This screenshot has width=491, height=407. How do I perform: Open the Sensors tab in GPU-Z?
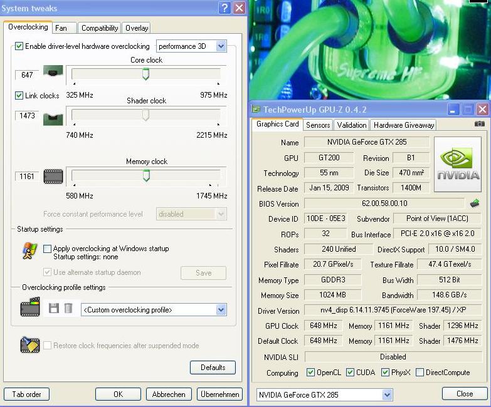click(318, 125)
